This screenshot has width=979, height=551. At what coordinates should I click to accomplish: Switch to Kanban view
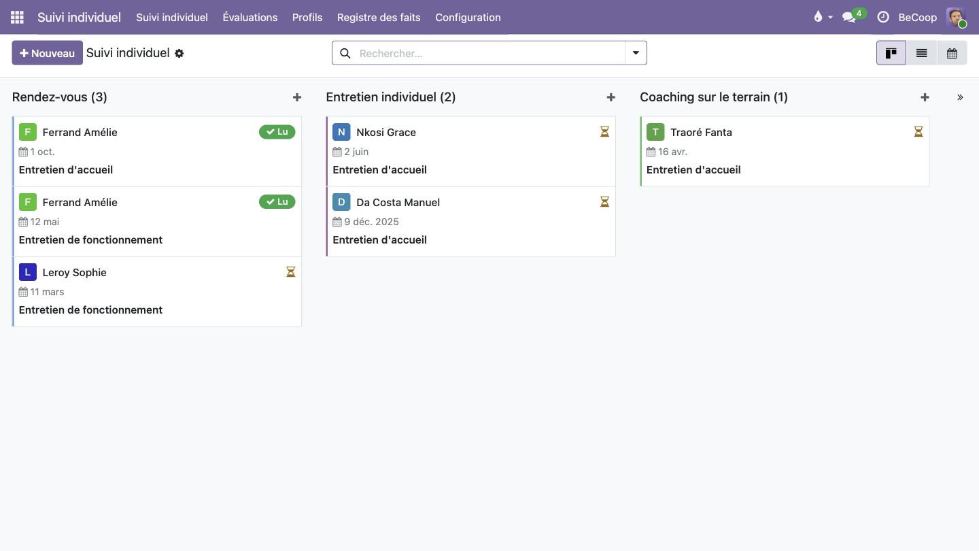(891, 53)
